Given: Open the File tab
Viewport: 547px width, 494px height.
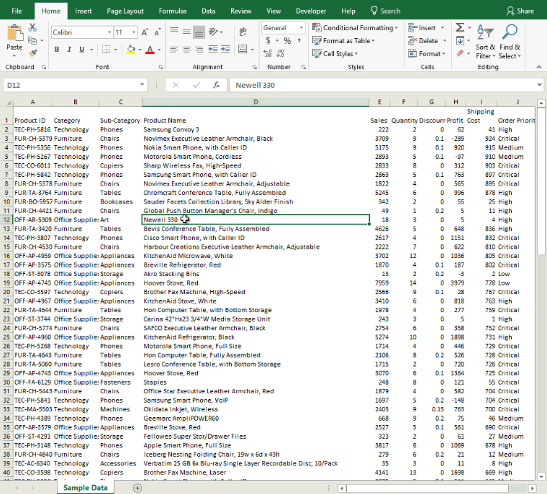Looking at the screenshot, I should tap(17, 11).
